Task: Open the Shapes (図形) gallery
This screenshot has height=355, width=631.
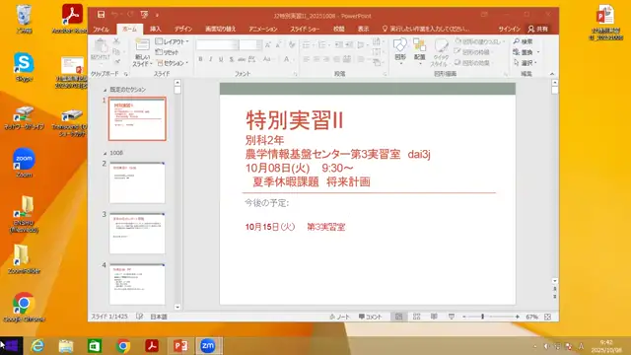Action: point(400,50)
